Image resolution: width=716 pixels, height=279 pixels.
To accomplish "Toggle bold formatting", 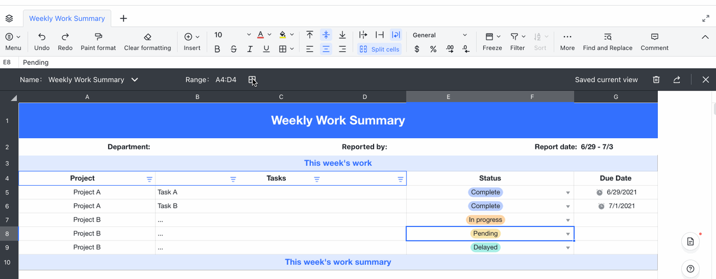I will pos(218,49).
